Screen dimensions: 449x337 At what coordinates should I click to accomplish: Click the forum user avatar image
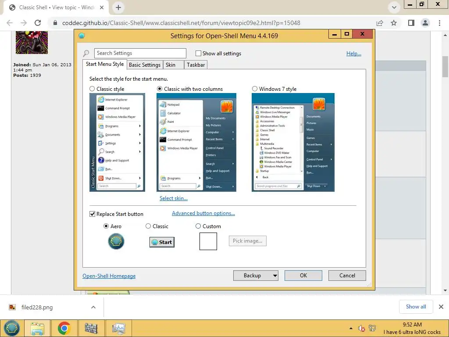click(x=32, y=43)
